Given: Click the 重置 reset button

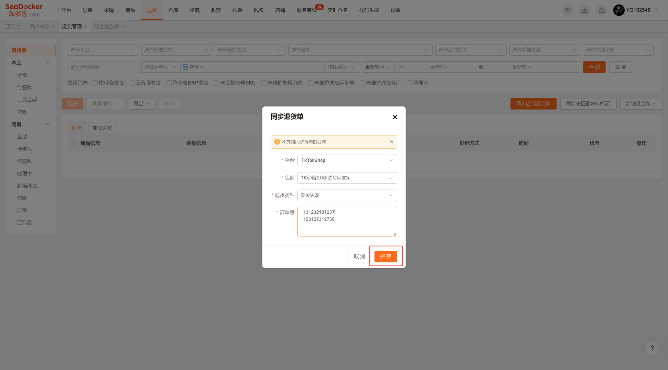Looking at the screenshot, I should click(x=620, y=67).
